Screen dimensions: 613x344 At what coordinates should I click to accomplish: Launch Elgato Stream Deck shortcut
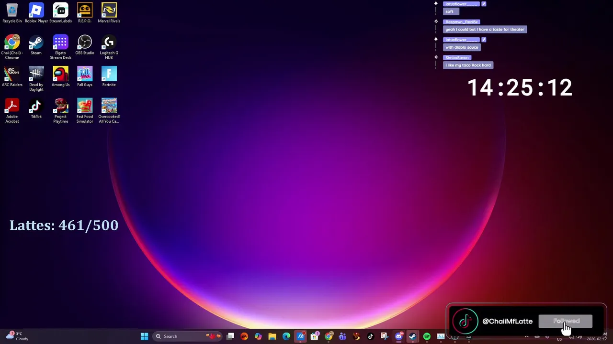click(x=60, y=47)
